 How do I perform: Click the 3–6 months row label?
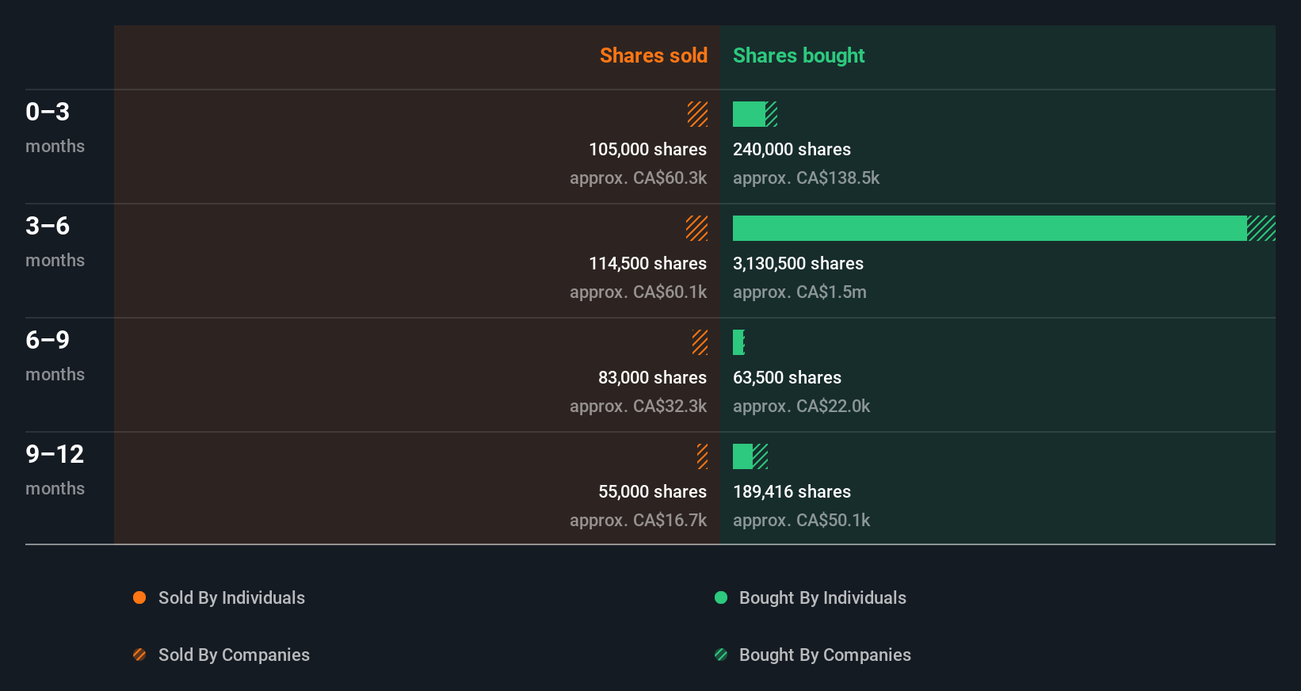coord(55,242)
